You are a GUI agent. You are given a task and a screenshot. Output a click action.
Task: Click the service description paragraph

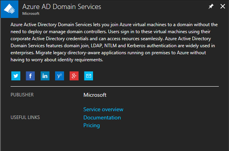click(114, 42)
